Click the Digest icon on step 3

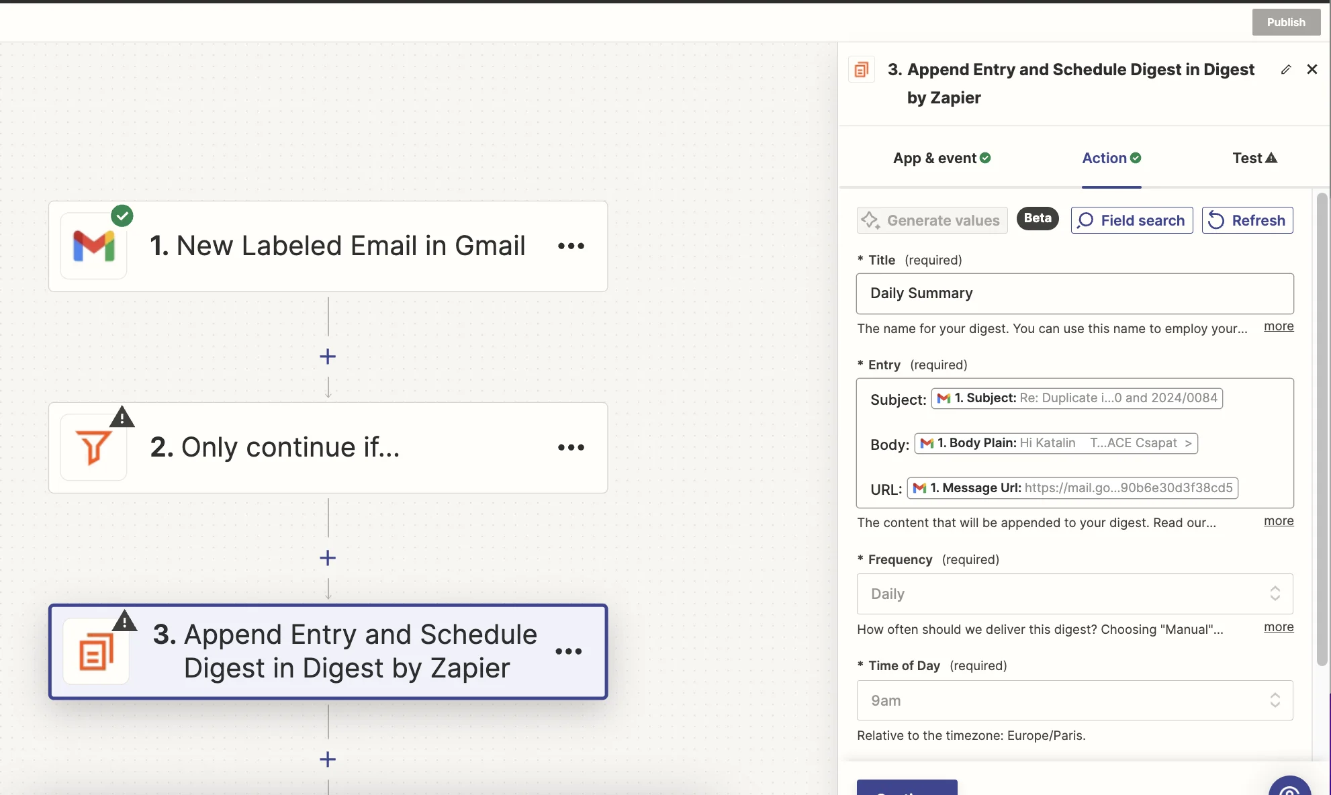97,651
